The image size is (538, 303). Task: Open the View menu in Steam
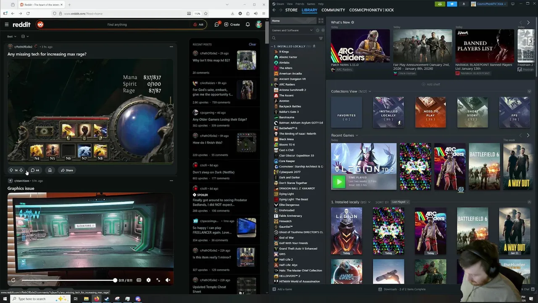[x=290, y=4]
